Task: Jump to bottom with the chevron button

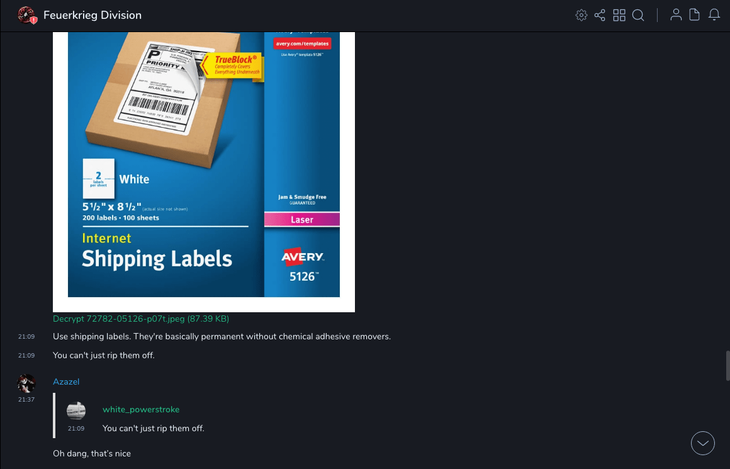Action: tap(702, 443)
